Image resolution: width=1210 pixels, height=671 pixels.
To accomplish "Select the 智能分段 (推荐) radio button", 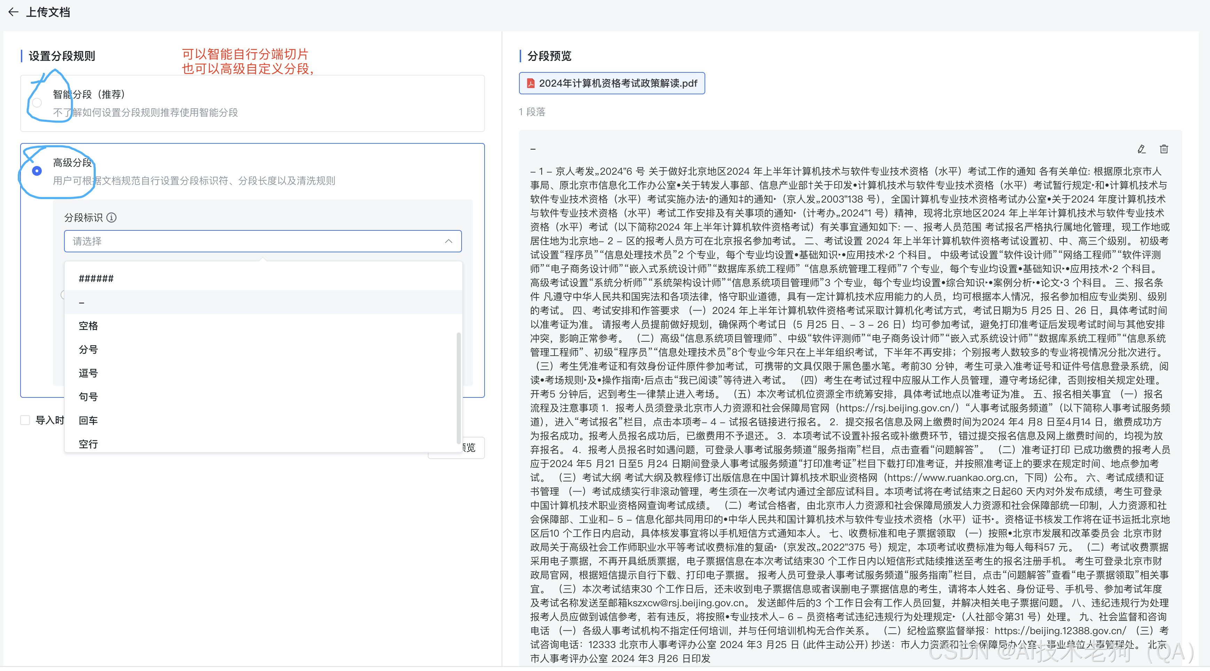I will 37,103.
